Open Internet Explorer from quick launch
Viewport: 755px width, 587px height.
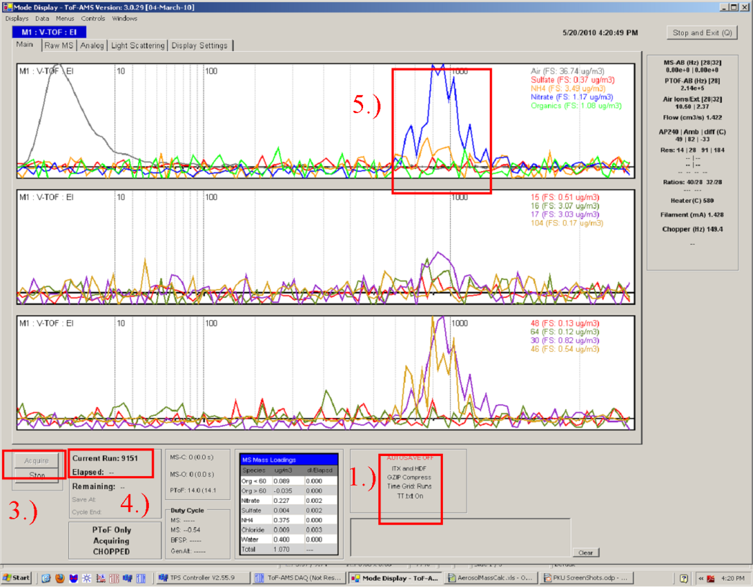click(47, 578)
